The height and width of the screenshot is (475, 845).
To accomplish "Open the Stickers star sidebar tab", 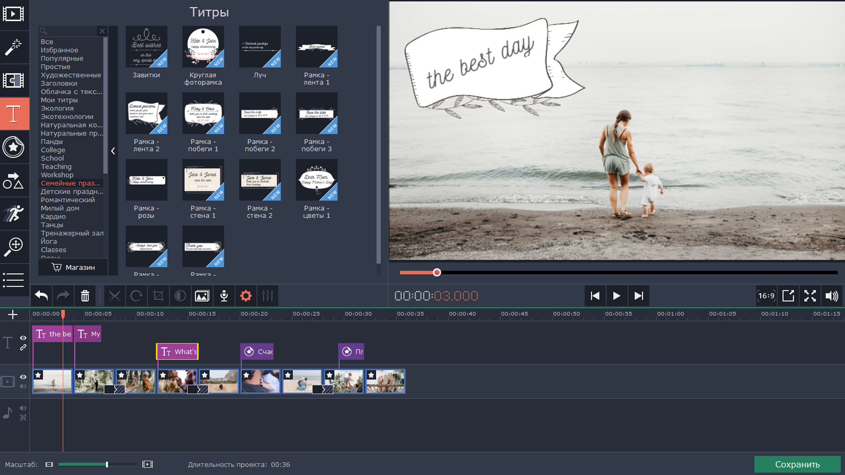I will click(x=14, y=147).
